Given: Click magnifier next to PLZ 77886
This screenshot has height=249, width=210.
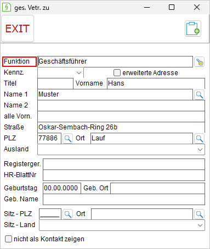Looking at the screenshot, I should [68, 138].
